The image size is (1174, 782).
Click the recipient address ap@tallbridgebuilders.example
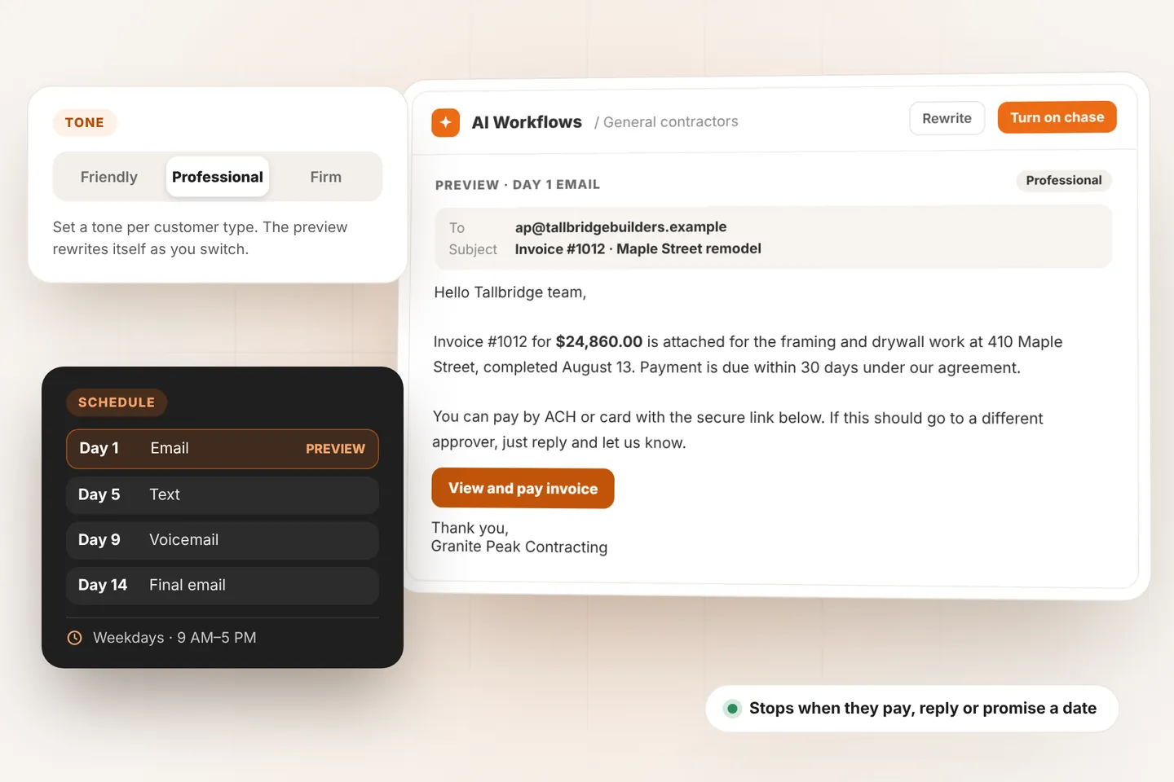620,227
